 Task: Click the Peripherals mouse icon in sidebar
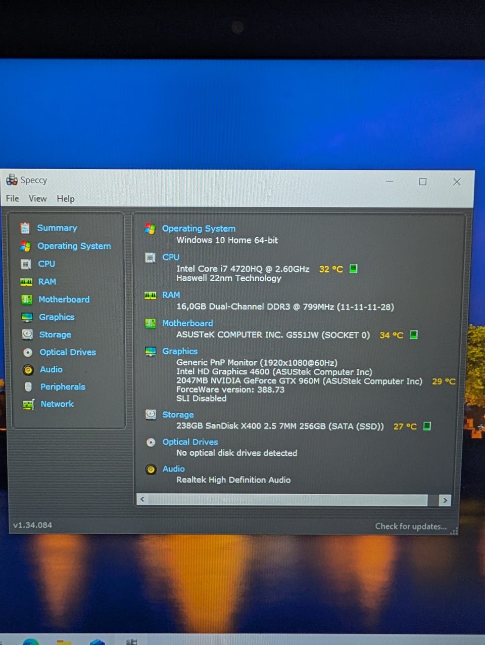point(29,387)
